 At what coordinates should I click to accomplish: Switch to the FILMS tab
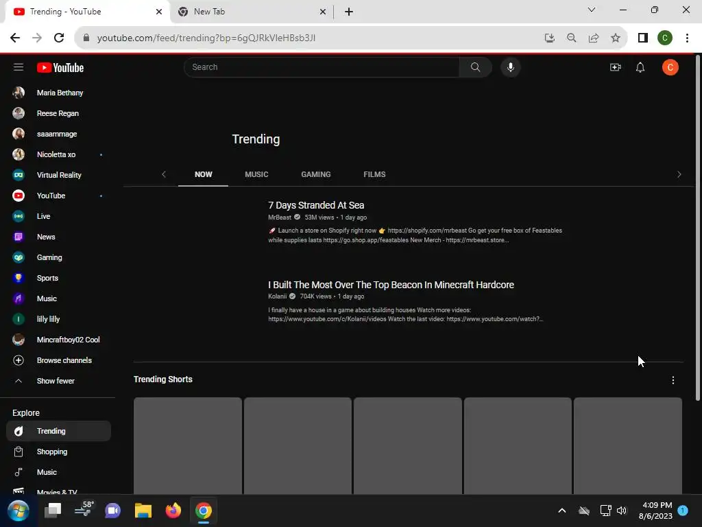coord(374,174)
